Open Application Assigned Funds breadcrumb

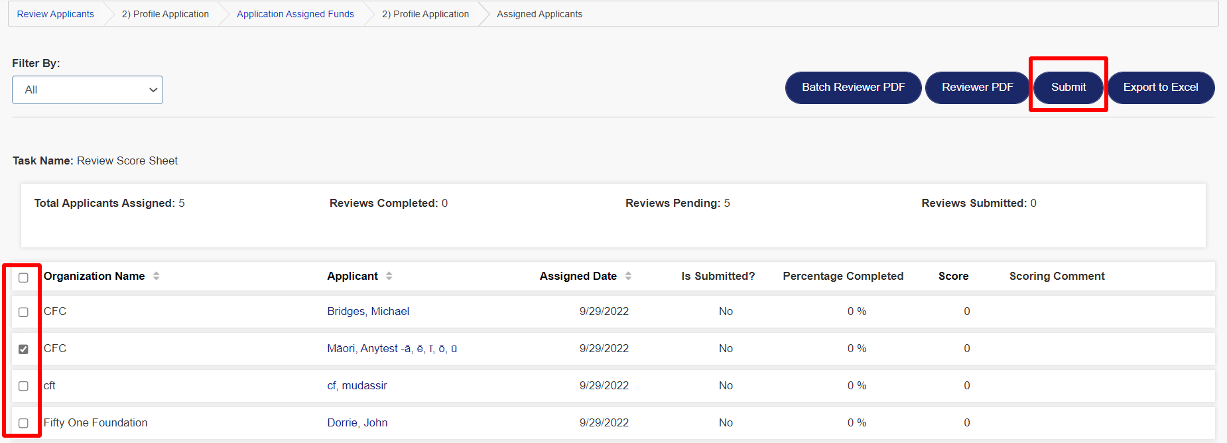click(295, 14)
